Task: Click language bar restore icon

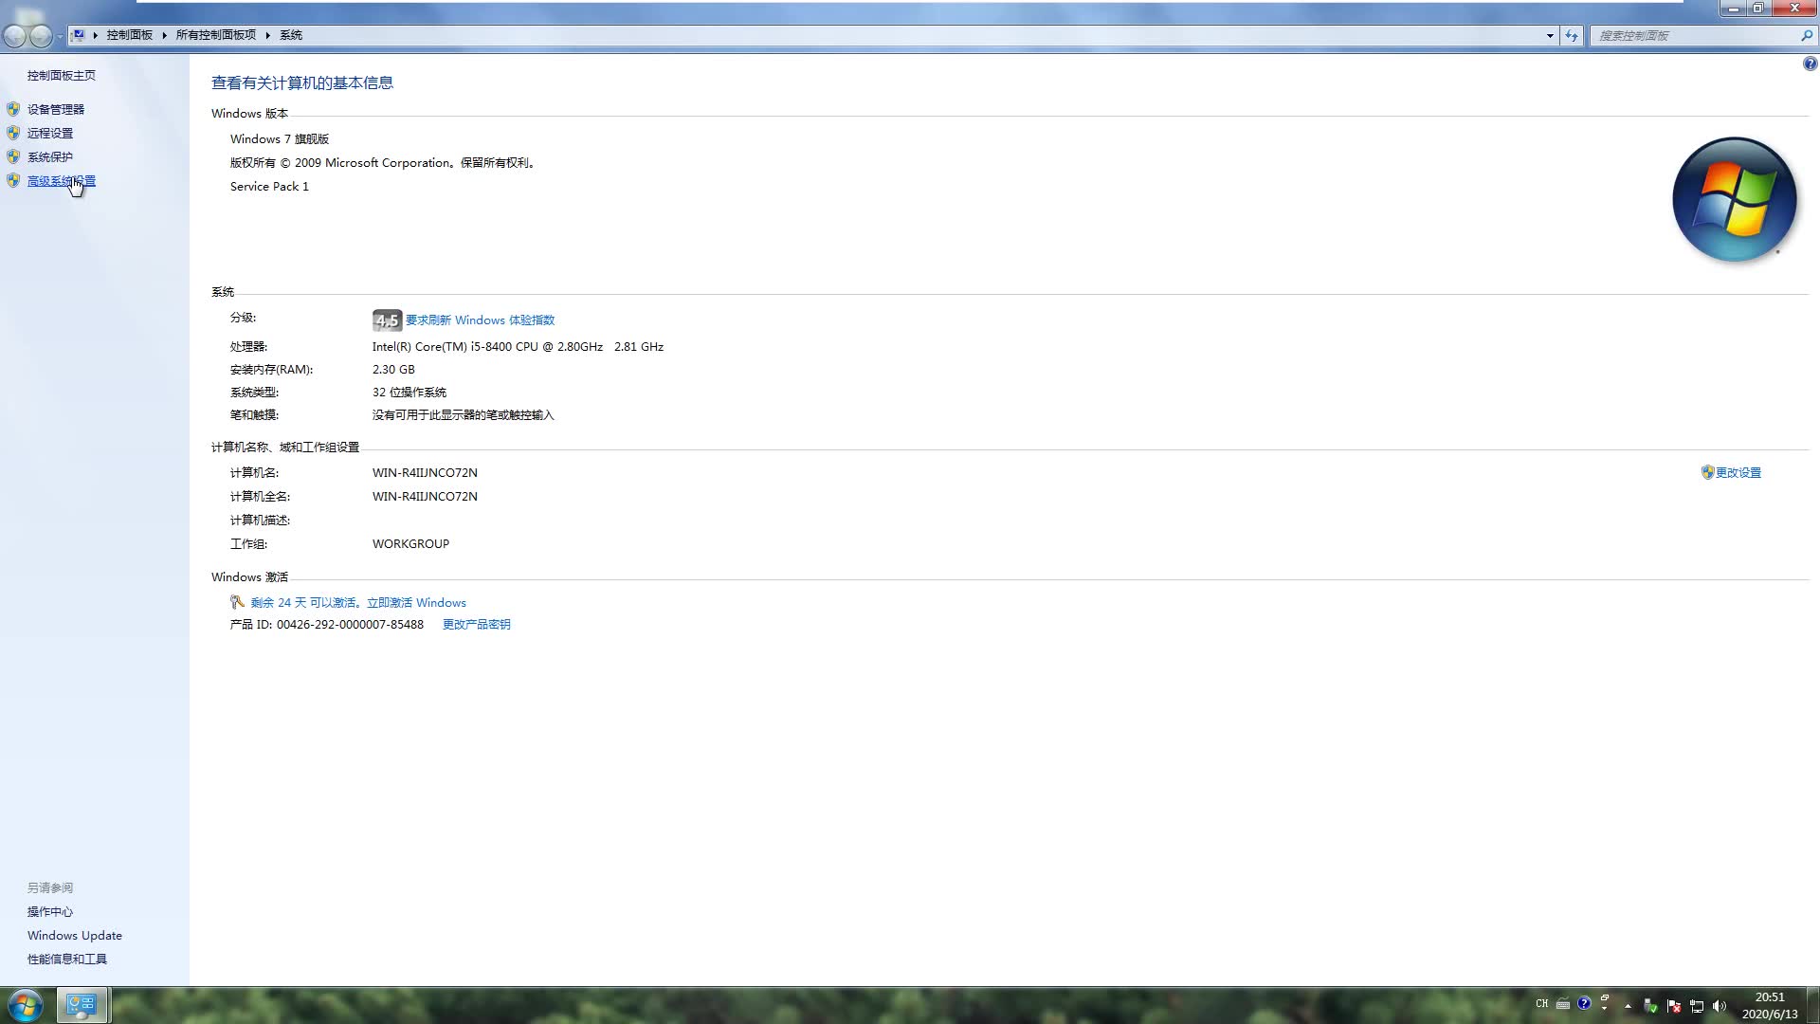Action: [x=1605, y=997]
